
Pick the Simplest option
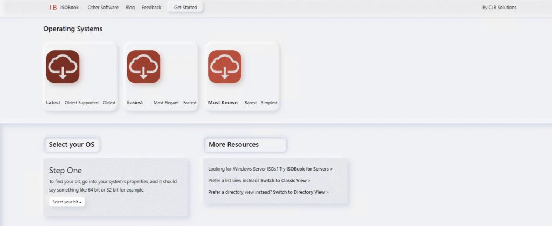(269, 103)
